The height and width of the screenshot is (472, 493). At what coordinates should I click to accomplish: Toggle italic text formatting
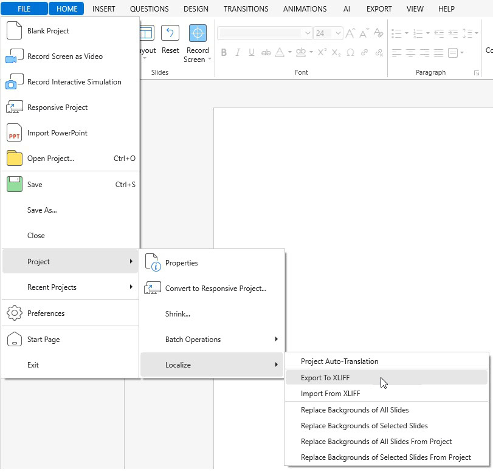click(238, 52)
